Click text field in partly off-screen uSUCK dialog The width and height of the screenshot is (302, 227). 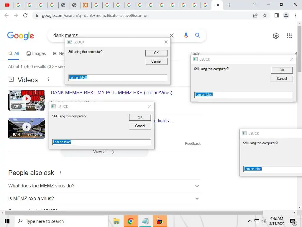(273, 169)
